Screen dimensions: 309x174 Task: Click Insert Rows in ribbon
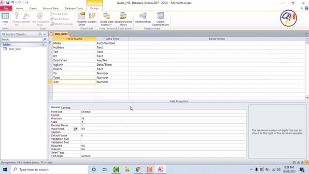pos(59,14)
